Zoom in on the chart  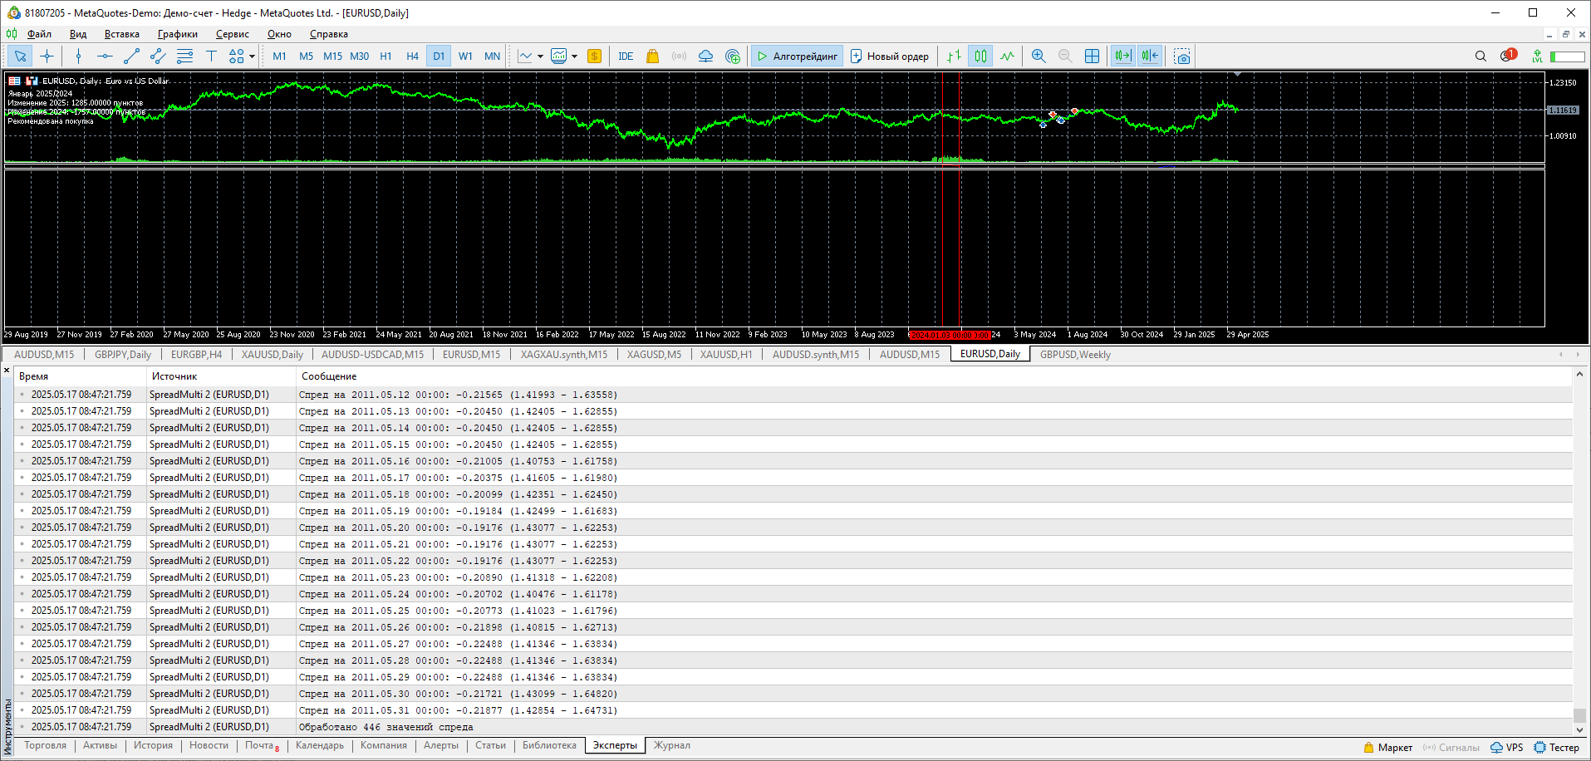point(1038,56)
